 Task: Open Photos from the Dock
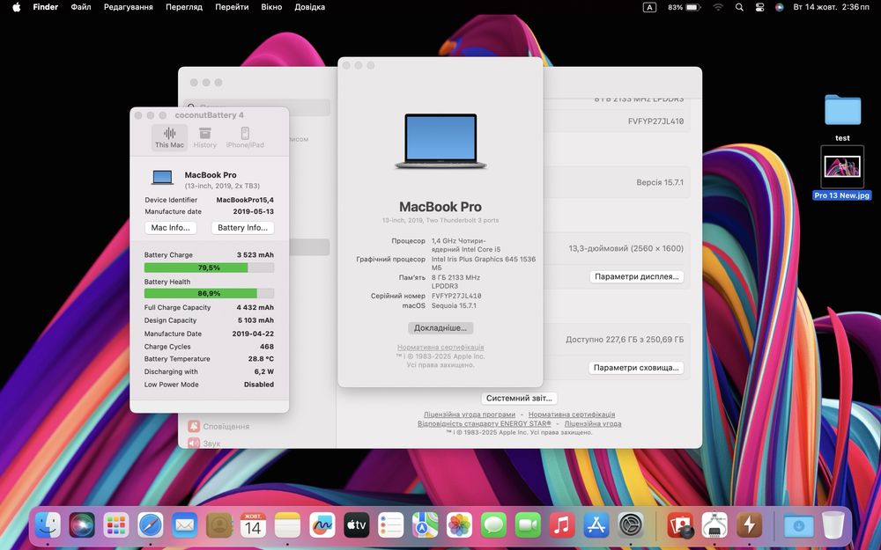(459, 525)
